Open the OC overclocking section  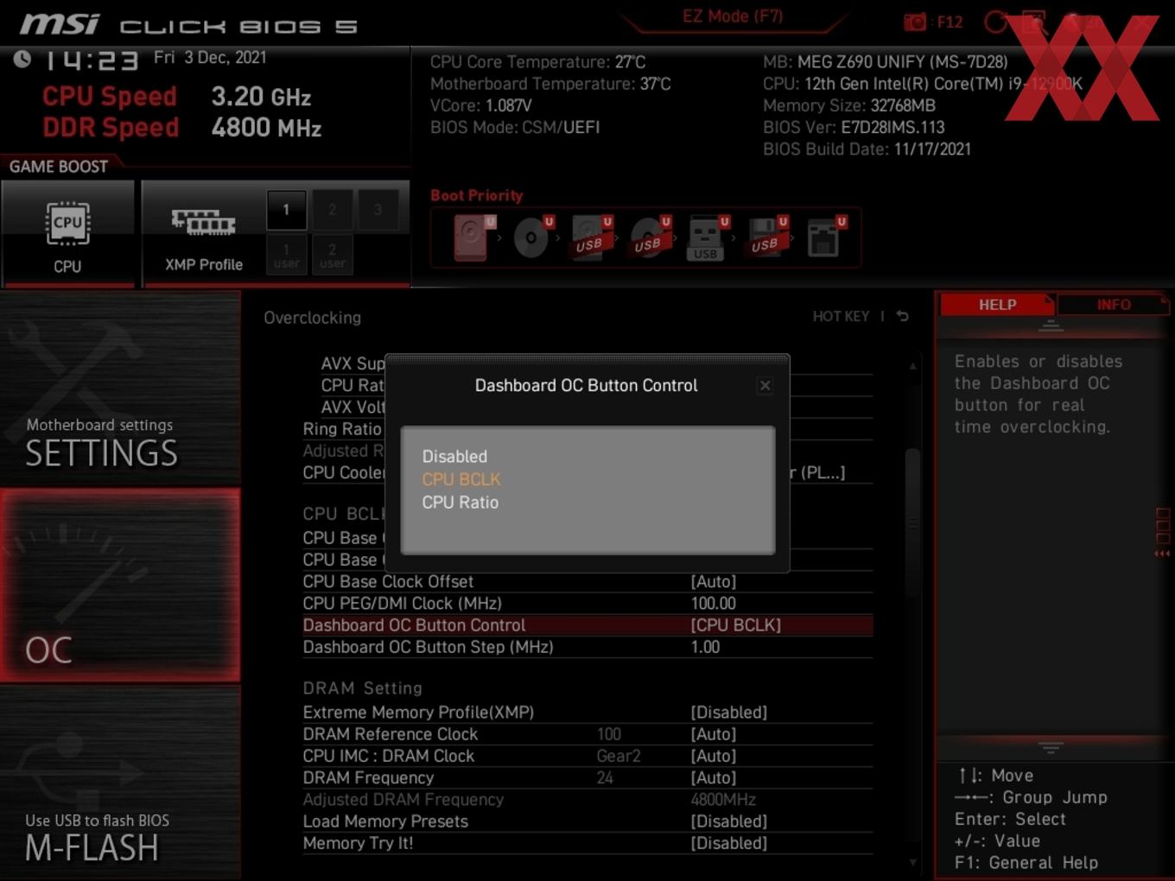tap(120, 586)
